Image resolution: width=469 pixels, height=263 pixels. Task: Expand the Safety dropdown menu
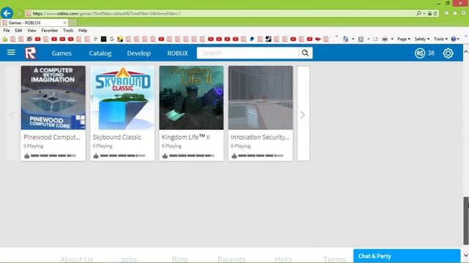tap(422, 39)
